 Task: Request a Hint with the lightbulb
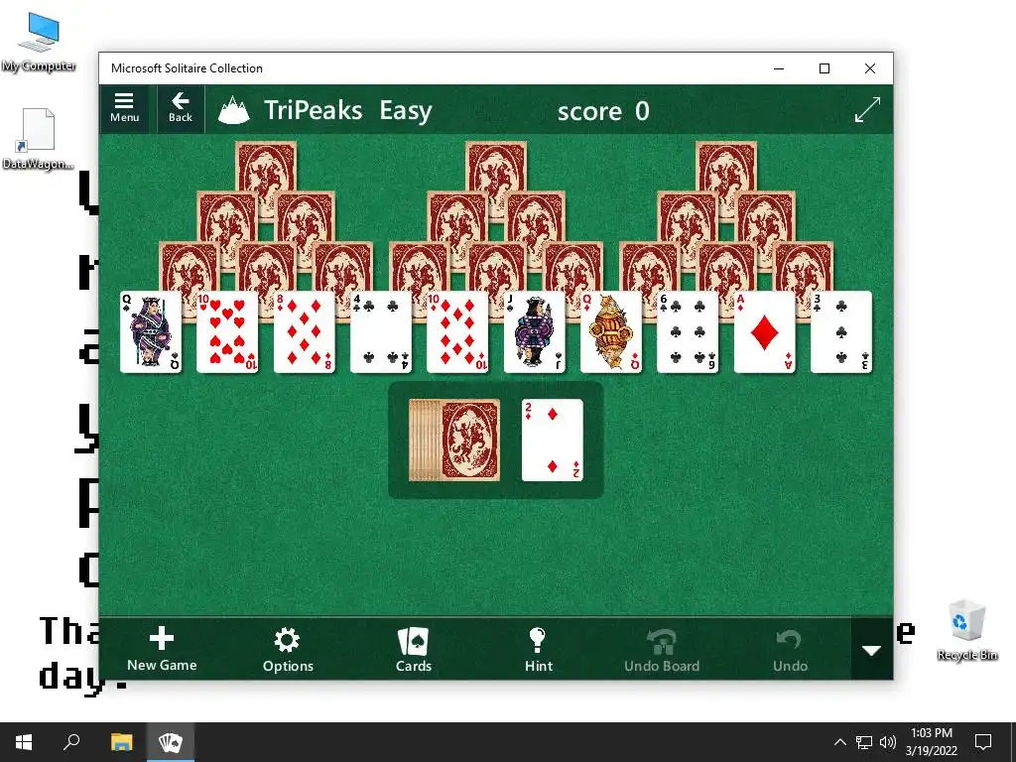539,649
